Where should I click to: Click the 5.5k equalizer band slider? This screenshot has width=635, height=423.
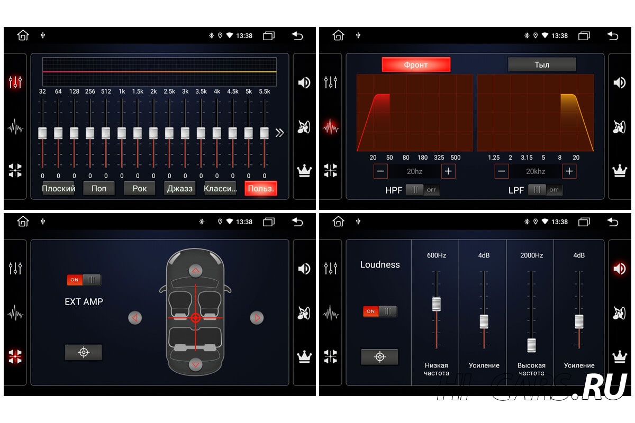pos(265,133)
